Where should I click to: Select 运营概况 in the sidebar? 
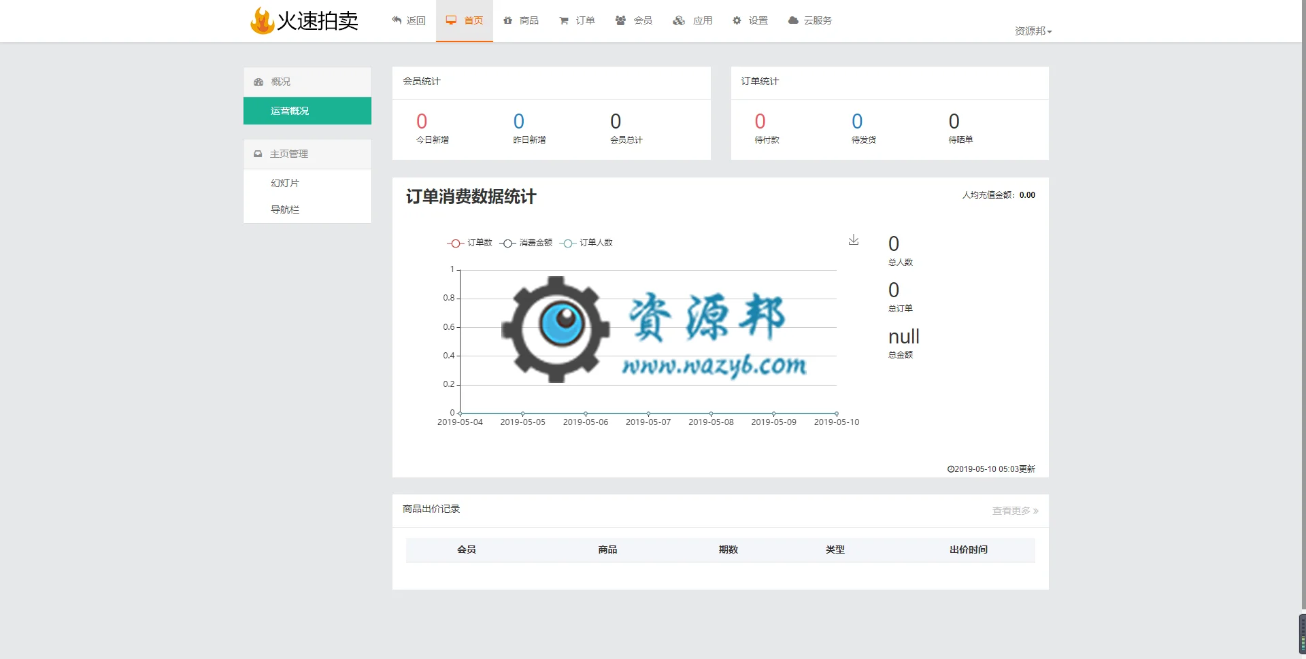click(307, 111)
